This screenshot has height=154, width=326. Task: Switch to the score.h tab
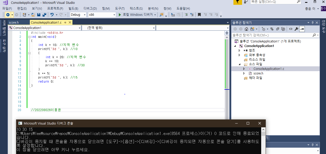coord(14,22)
